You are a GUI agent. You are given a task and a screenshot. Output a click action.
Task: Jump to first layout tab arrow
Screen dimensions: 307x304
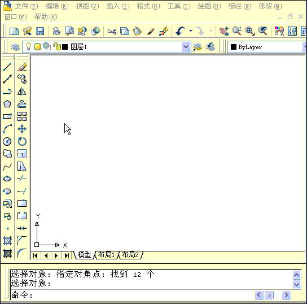point(36,255)
